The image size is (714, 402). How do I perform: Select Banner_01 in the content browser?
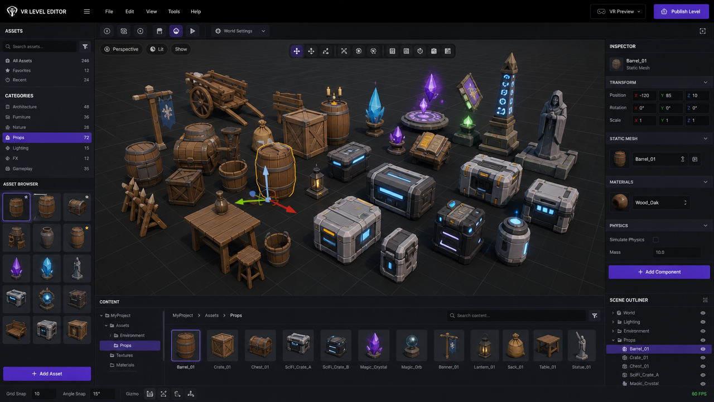[x=448, y=350]
